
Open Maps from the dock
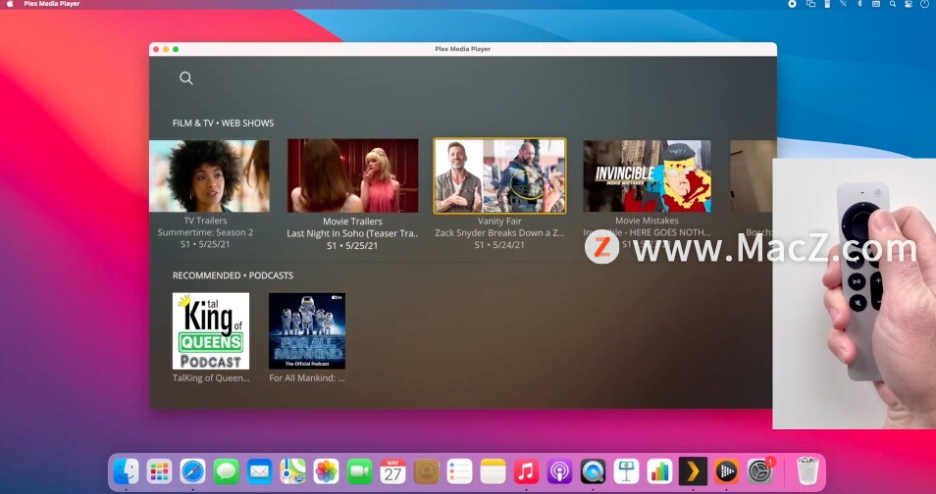pos(292,471)
